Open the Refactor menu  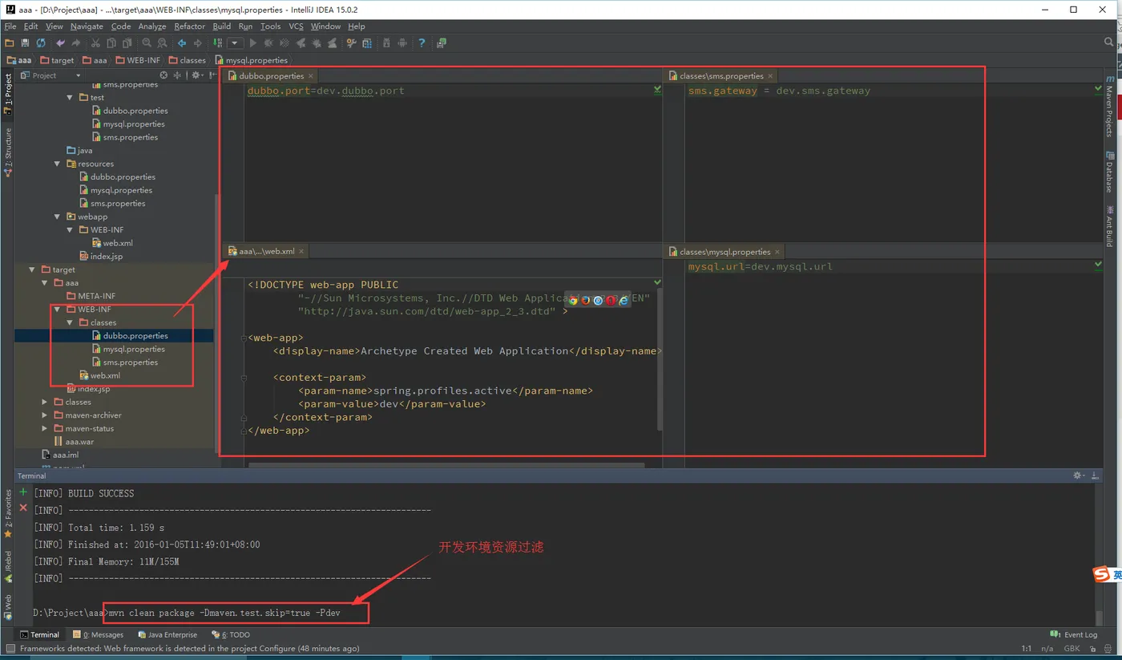190,26
